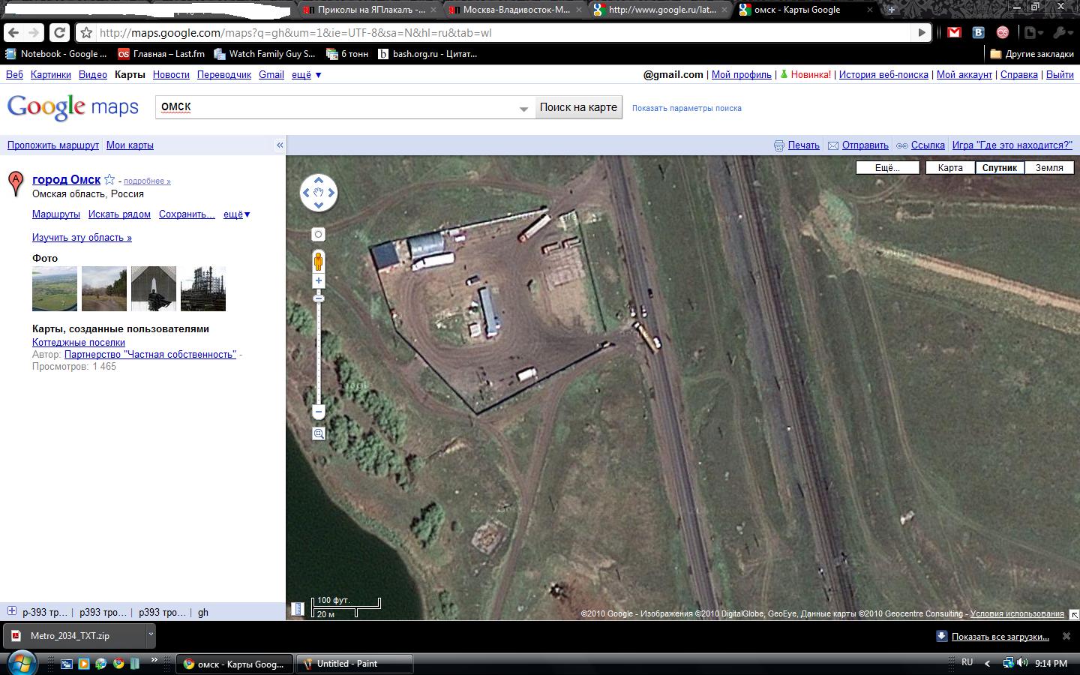Switch to the Москва-Владивосток browser tab
1080x675 pixels.
pos(510,10)
